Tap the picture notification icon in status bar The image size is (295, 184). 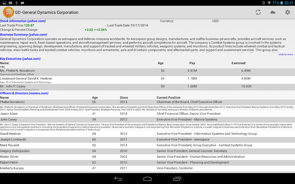click(x=4, y=3)
